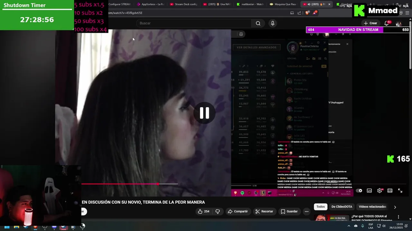Save the video using Guardar
This screenshot has height=231, width=412.
[289, 211]
